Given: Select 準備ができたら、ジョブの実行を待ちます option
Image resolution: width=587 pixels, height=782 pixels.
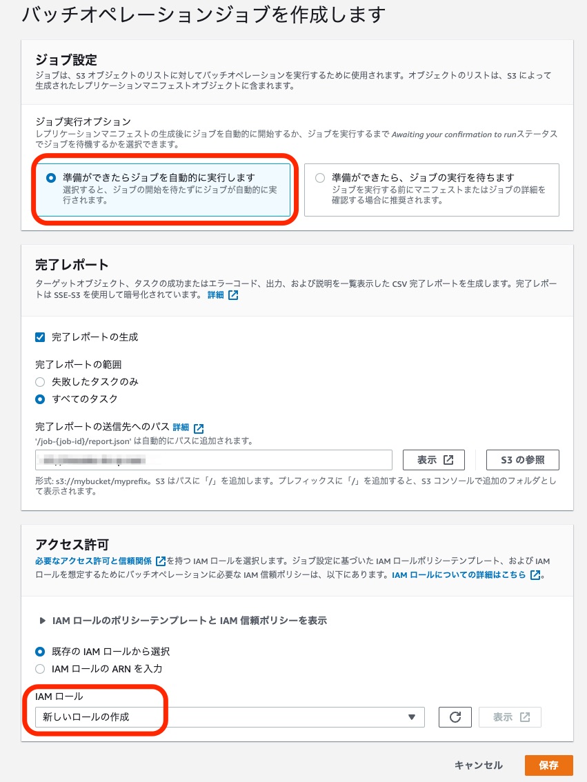Looking at the screenshot, I should tap(320, 178).
